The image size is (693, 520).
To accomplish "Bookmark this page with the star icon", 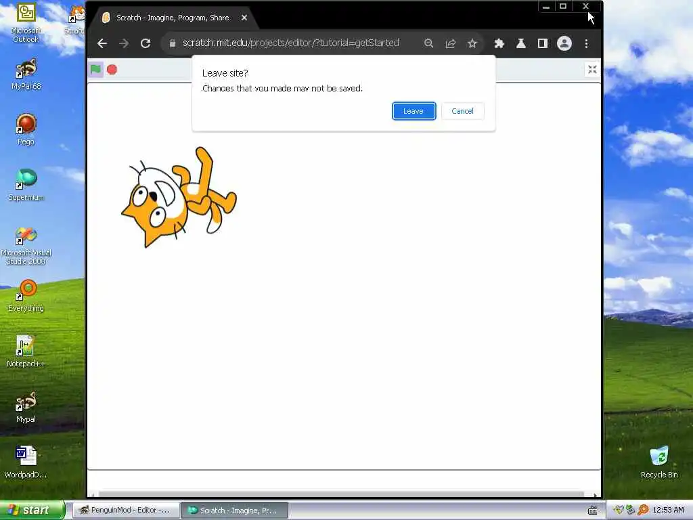I will (472, 43).
